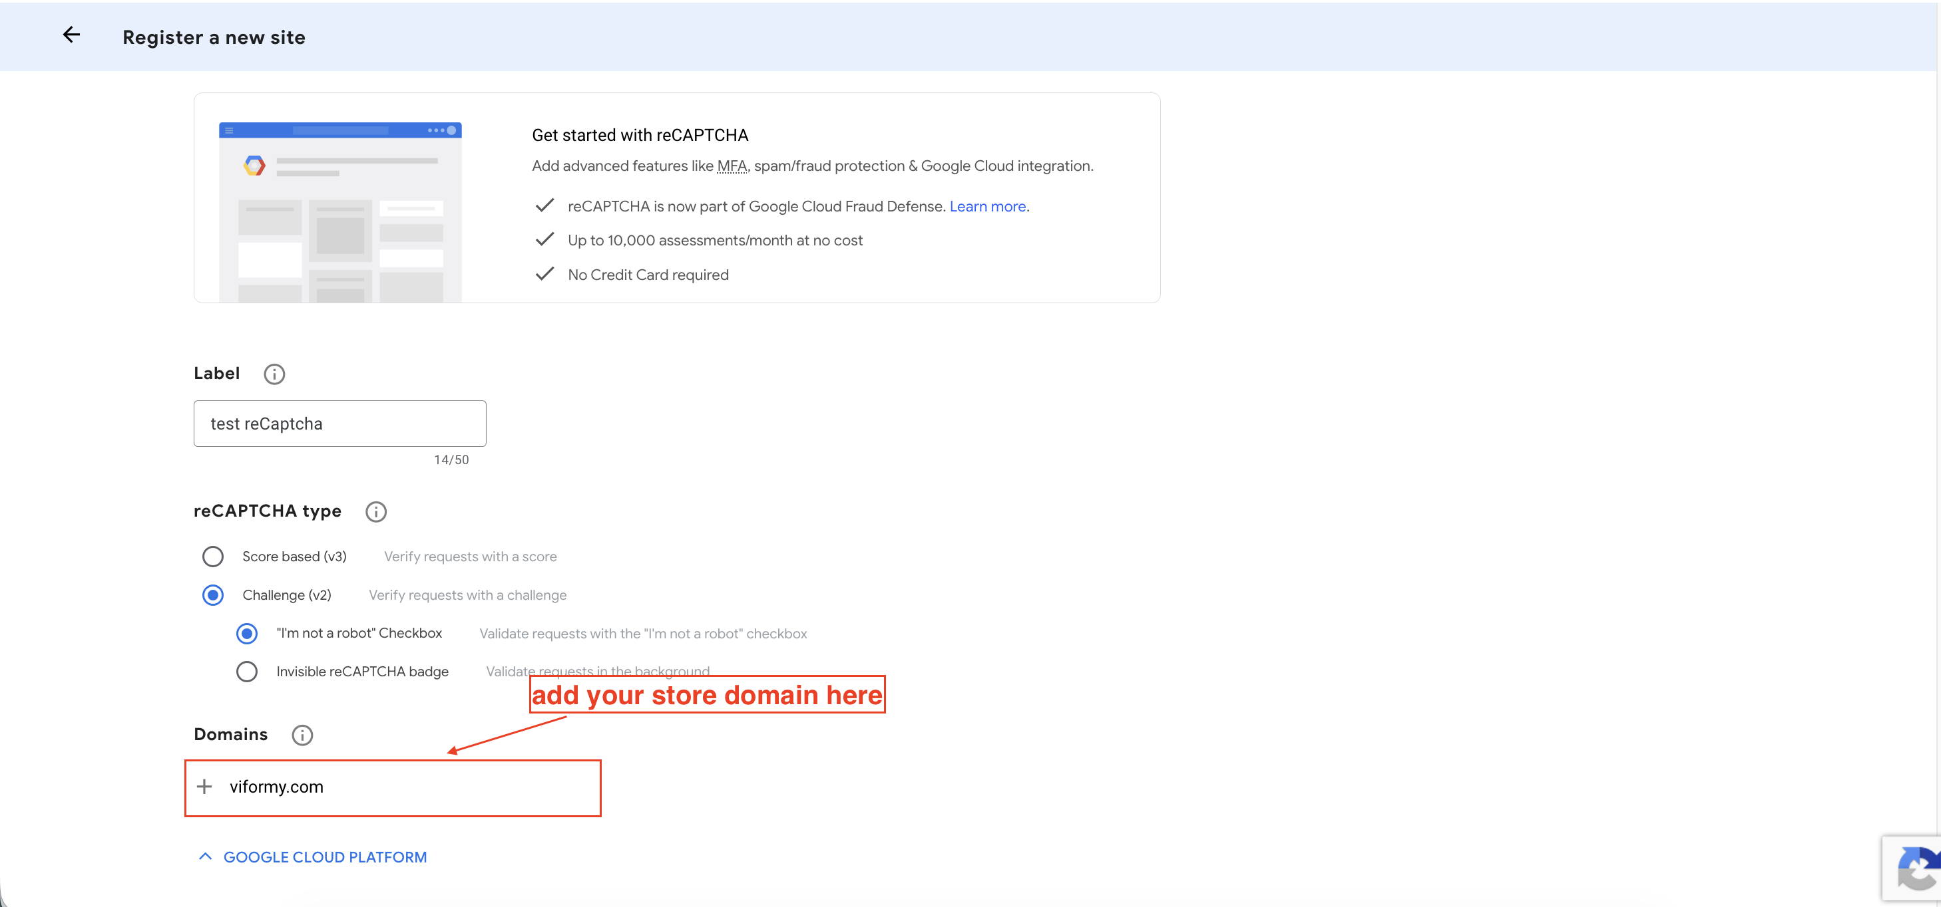1941x907 pixels.
Task: Select "I'm not a robot" Checkbox option
Action: click(x=246, y=633)
